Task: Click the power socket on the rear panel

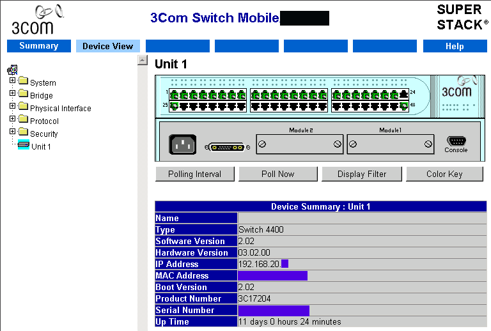Action: pyautogui.click(x=183, y=144)
